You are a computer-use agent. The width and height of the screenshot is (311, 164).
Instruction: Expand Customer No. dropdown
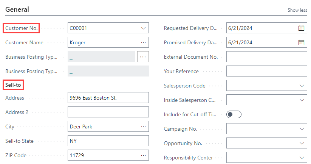[x=143, y=28]
